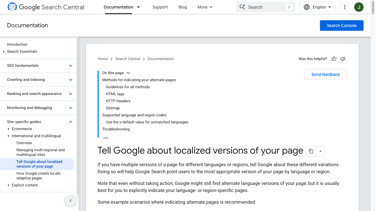Select the Documentation tab
Viewport: 375px width, 211px height.
118,7
